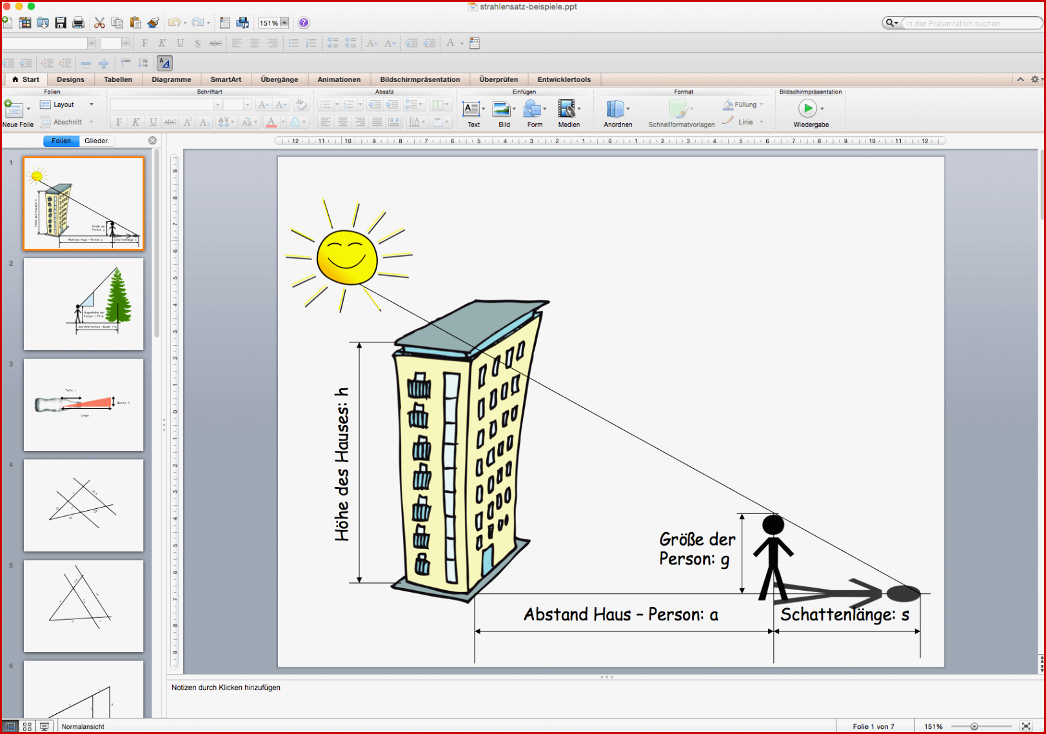
Task: Adjust the zoom slider in status bar
Action: (974, 726)
